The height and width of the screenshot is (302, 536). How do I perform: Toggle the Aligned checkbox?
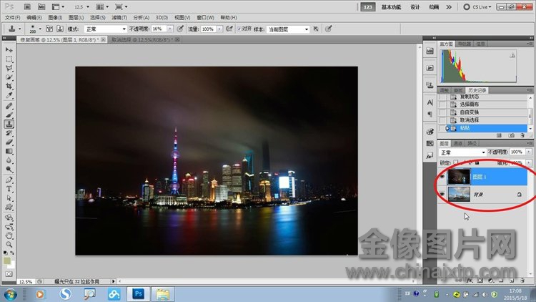point(239,29)
